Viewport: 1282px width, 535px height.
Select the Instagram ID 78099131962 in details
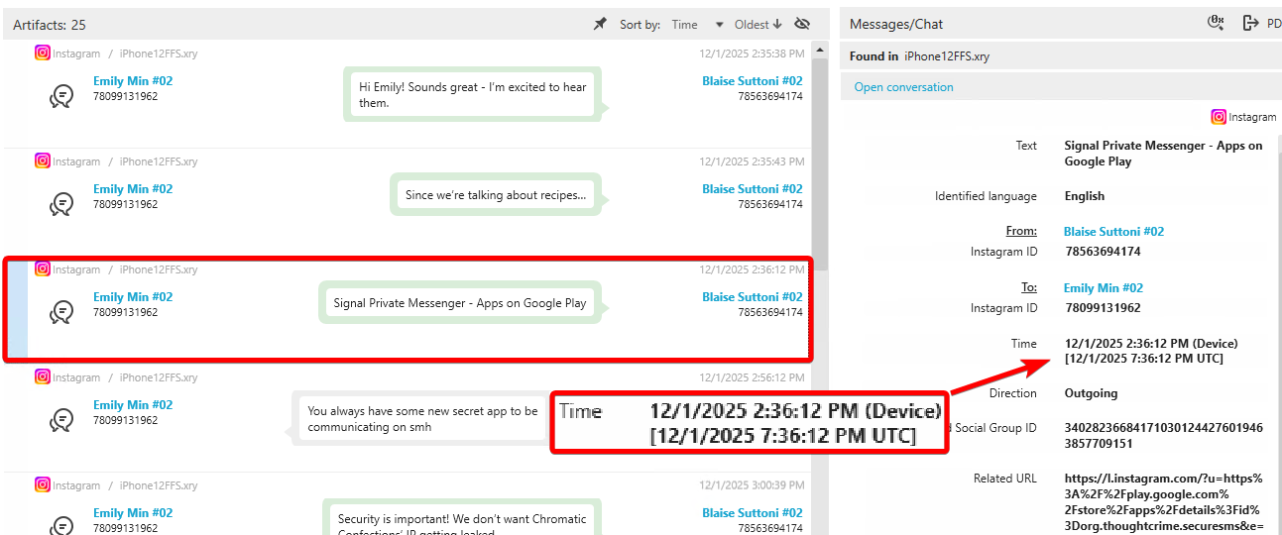(1103, 308)
